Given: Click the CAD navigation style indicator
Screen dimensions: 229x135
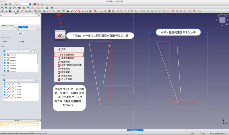Looking at the screenshot, I should [202, 133].
